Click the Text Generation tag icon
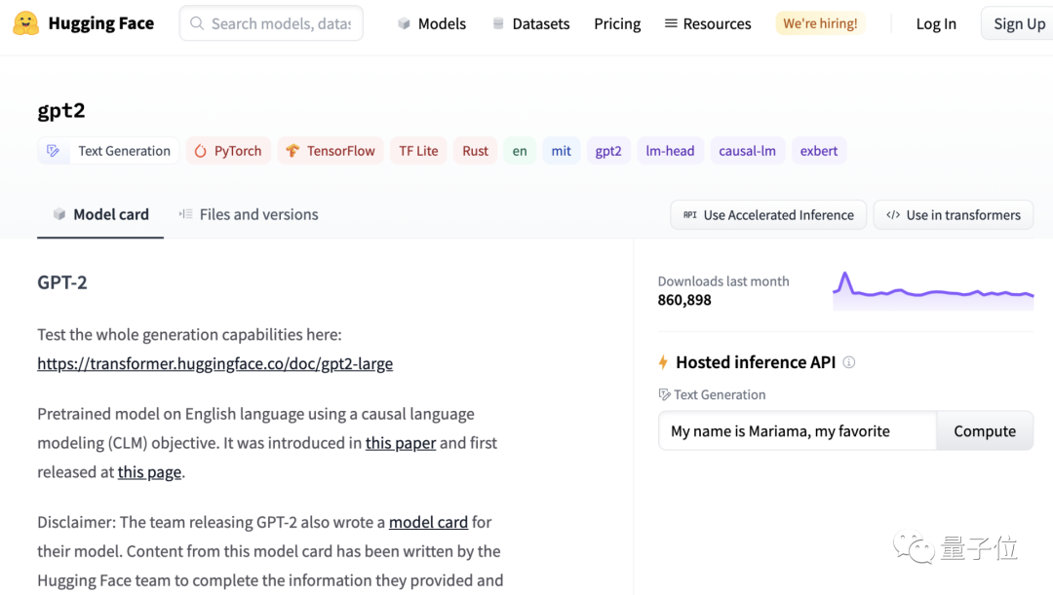The width and height of the screenshot is (1053, 595). coord(54,151)
